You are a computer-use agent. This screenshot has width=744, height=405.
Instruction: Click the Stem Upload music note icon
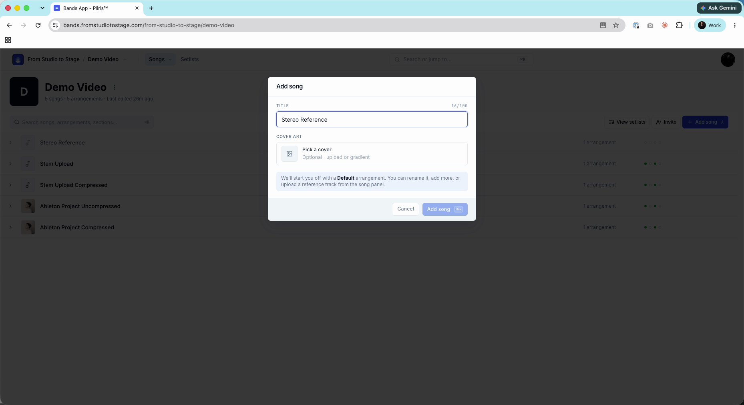(x=28, y=164)
